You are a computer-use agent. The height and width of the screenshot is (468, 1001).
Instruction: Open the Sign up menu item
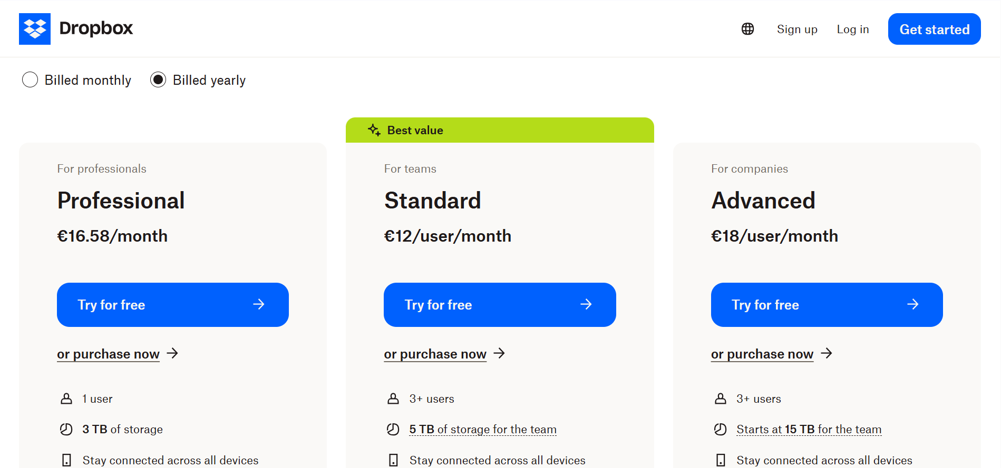click(x=796, y=29)
